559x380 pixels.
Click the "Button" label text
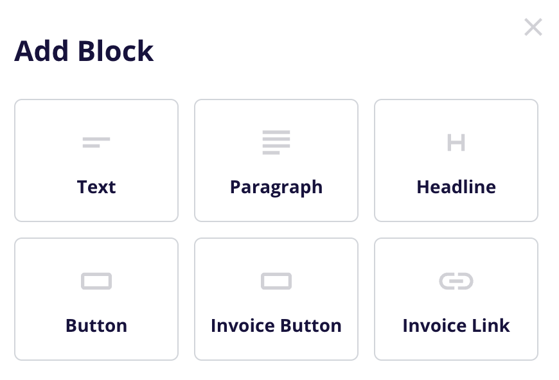click(x=96, y=325)
